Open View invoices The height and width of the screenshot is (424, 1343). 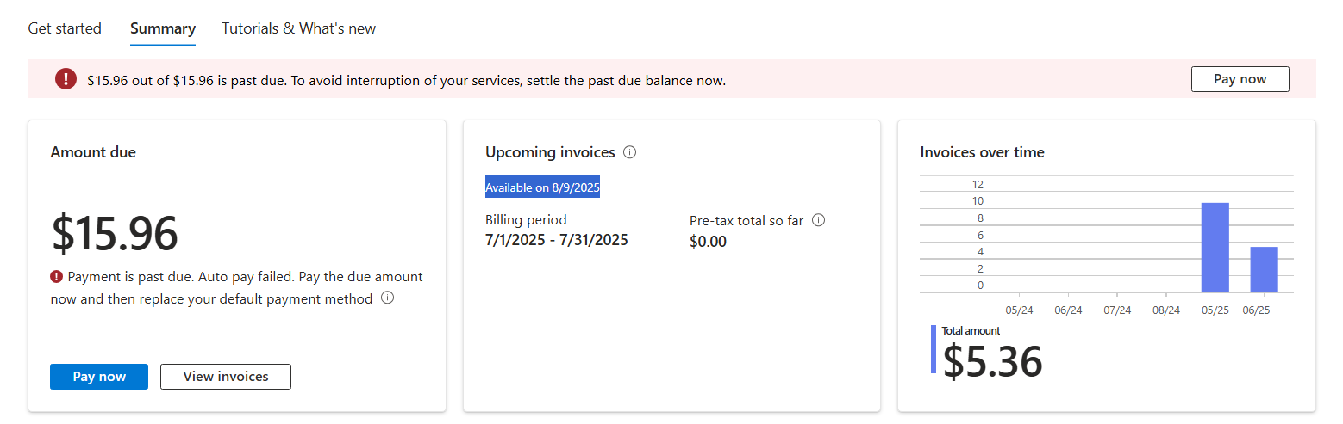[x=226, y=377]
